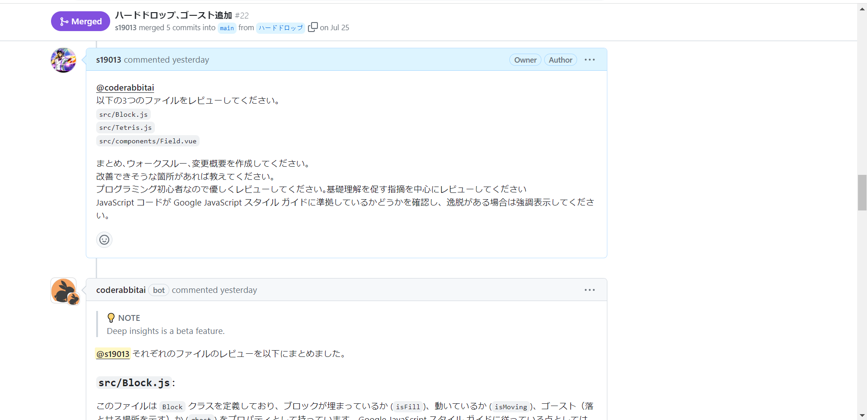867x420 pixels.
Task: Expand options via the first comment's ellipsis
Action: click(590, 59)
